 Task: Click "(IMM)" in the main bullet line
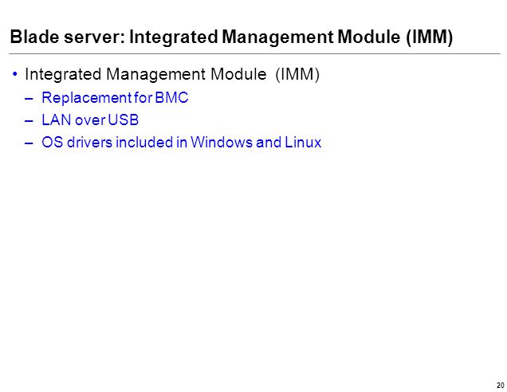coord(297,74)
